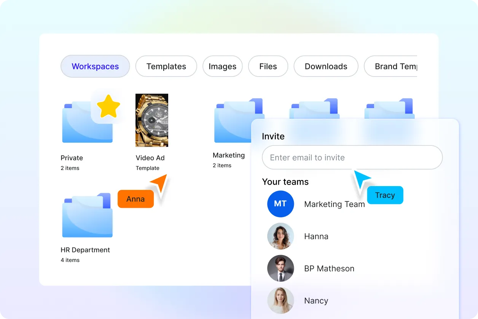
Task: Open the Private folder icon
Action: tap(88, 121)
